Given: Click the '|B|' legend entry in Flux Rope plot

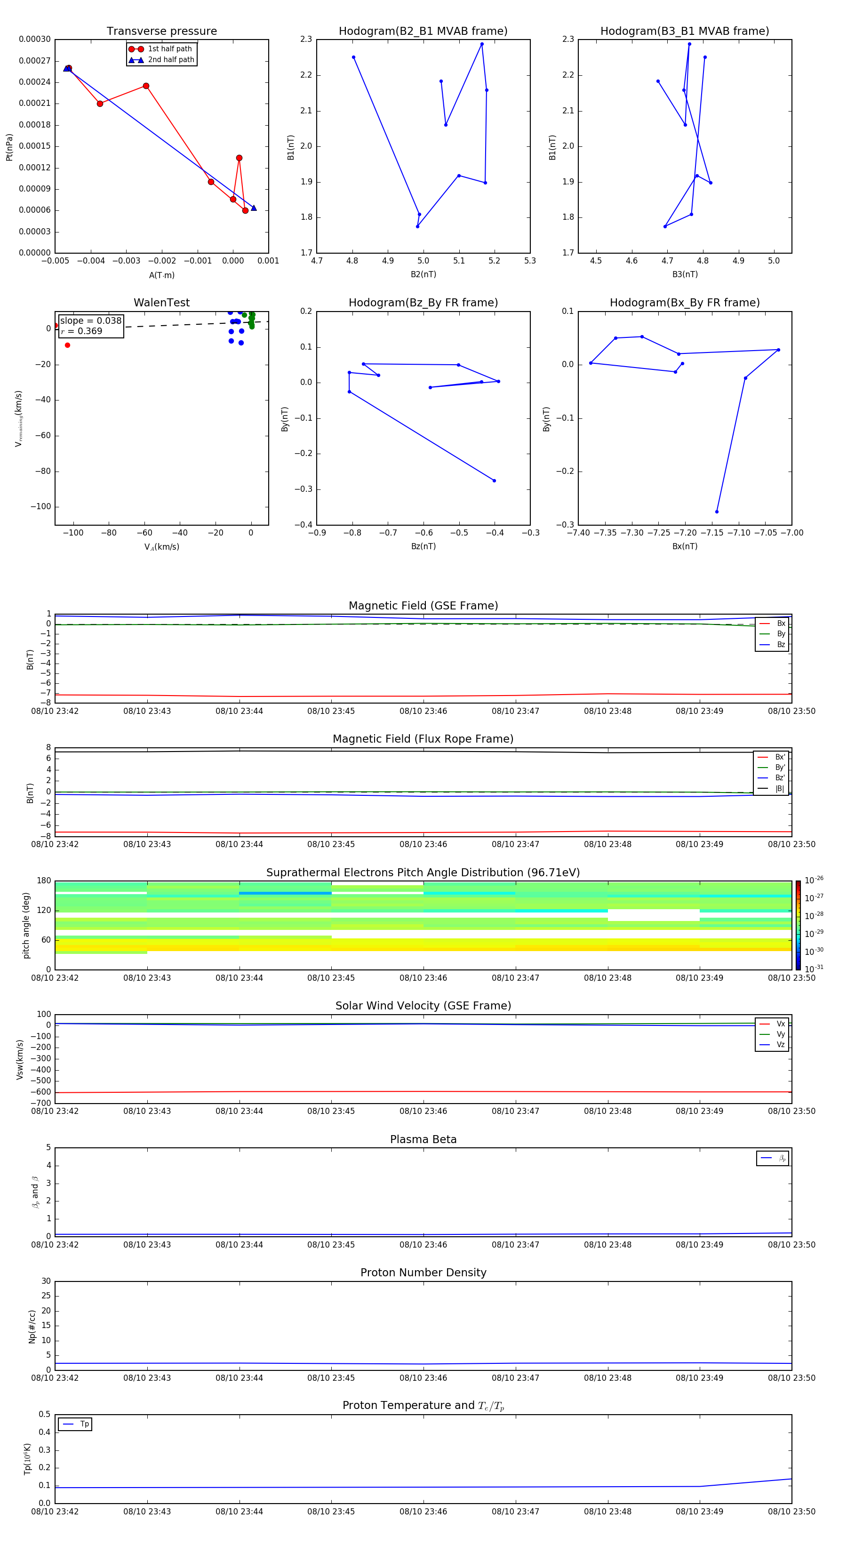Looking at the screenshot, I should pyautogui.click(x=771, y=789).
